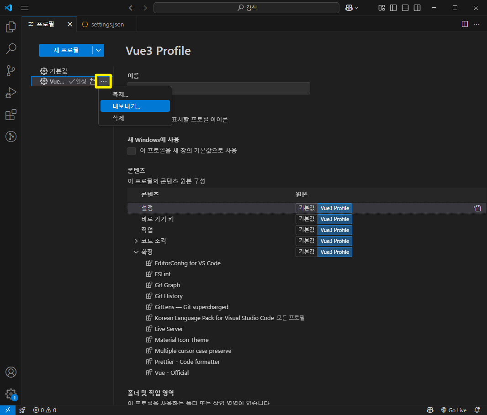Image resolution: width=487 pixels, height=415 pixels.
Task: Click Copilot status bar icon
Action: tap(430, 410)
